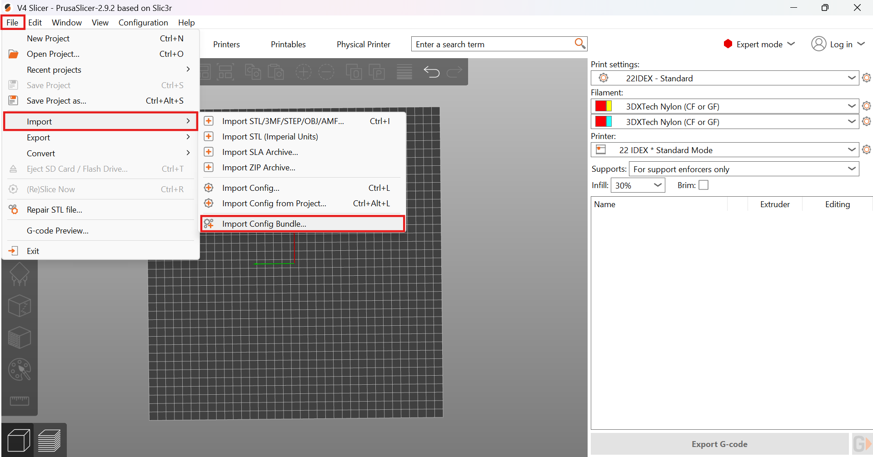873x457 pixels.
Task: Click the remove instance minus icon
Action: click(326, 72)
